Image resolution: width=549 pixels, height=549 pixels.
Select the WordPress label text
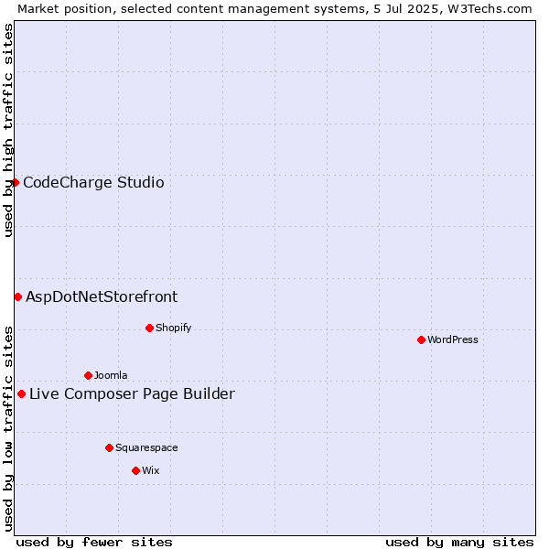click(x=452, y=340)
